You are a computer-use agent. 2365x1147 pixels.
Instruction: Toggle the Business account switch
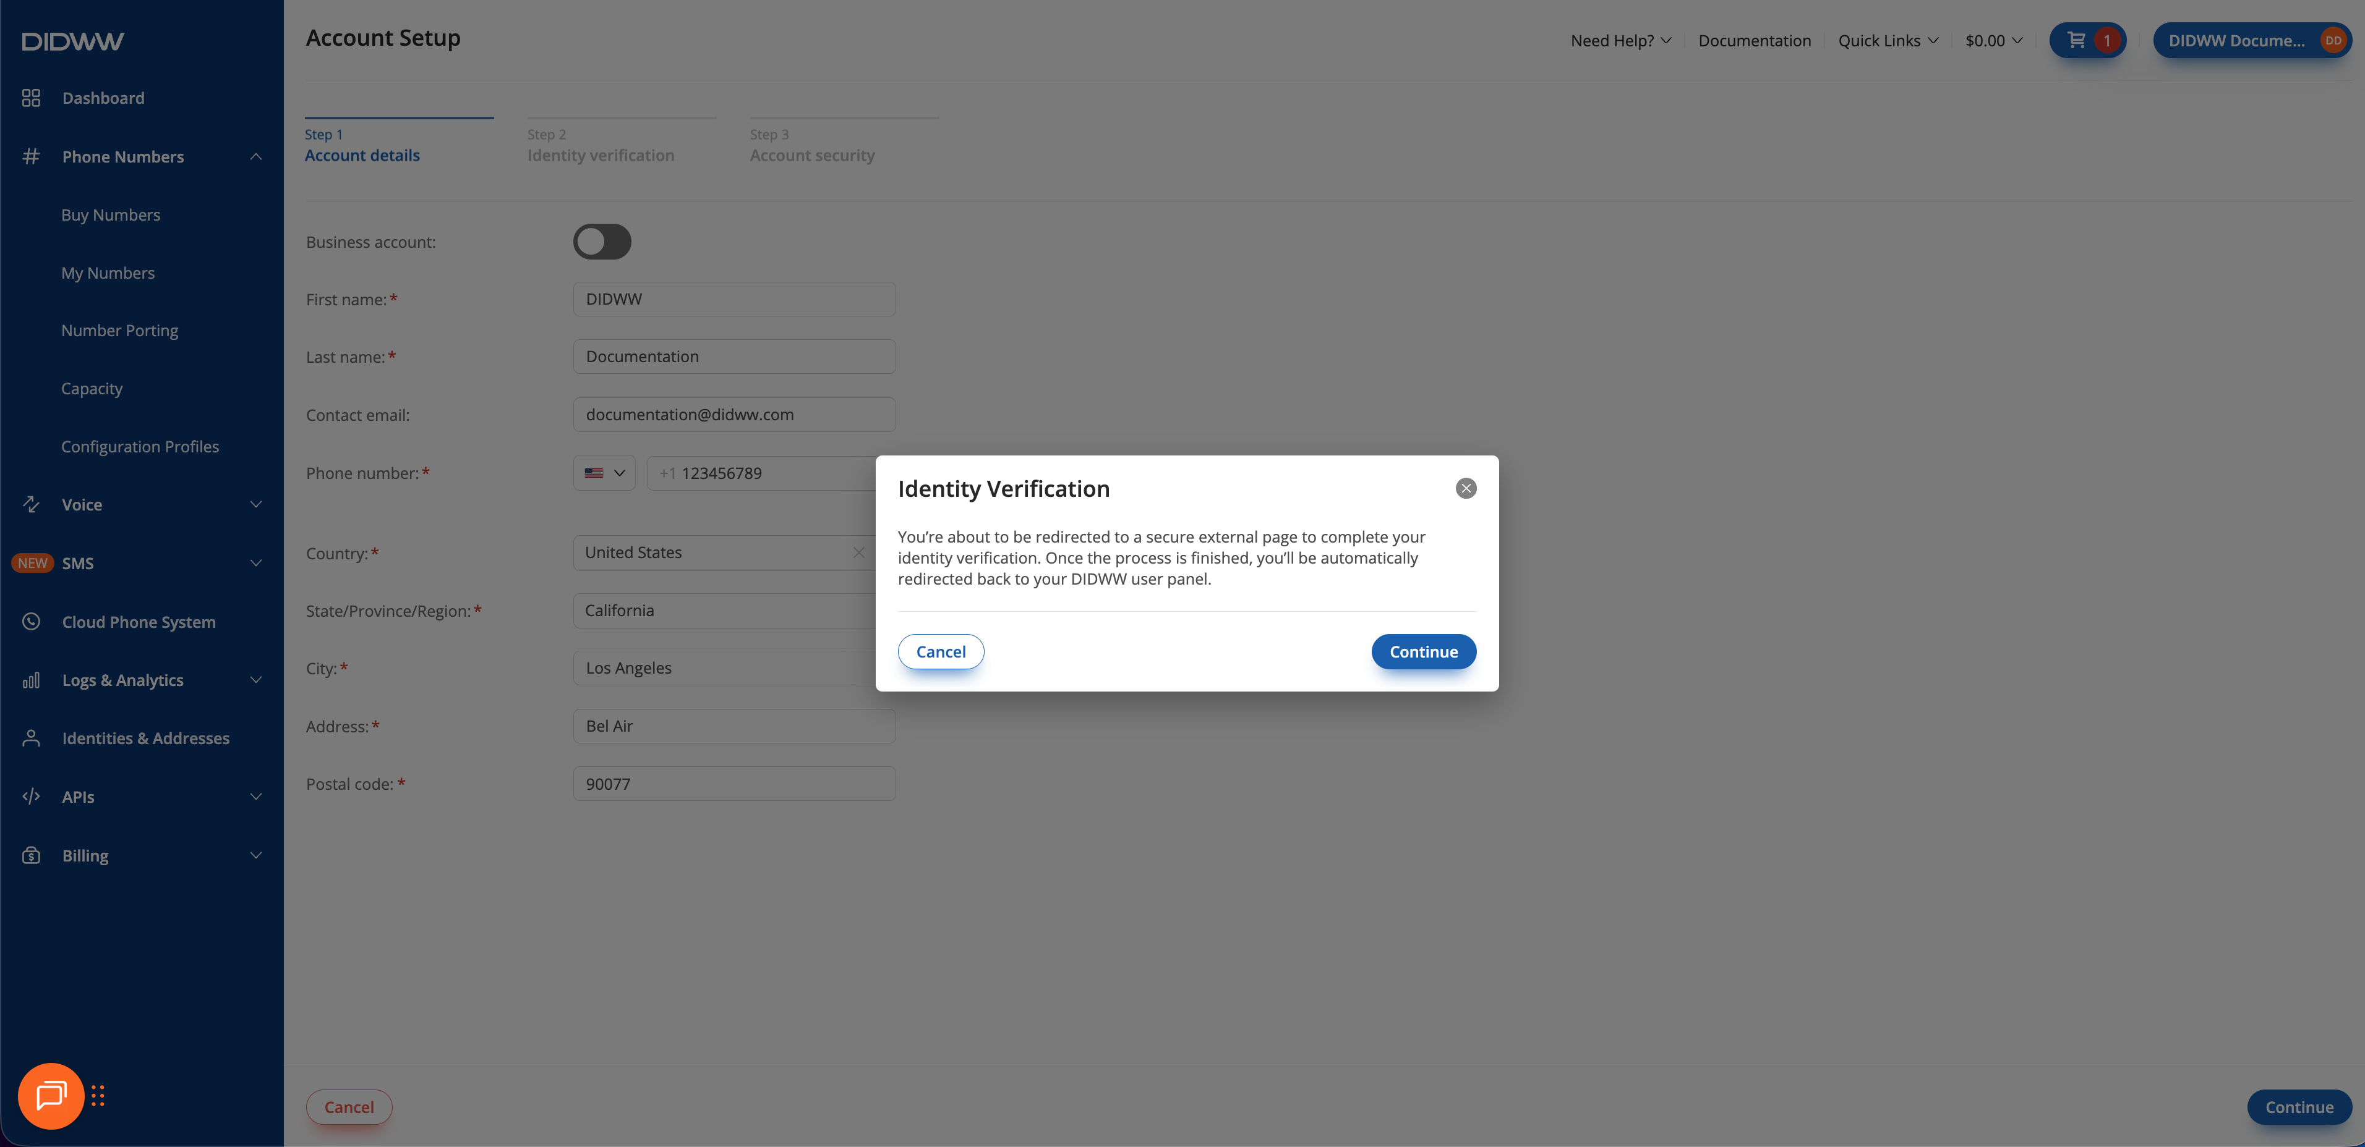(x=602, y=242)
